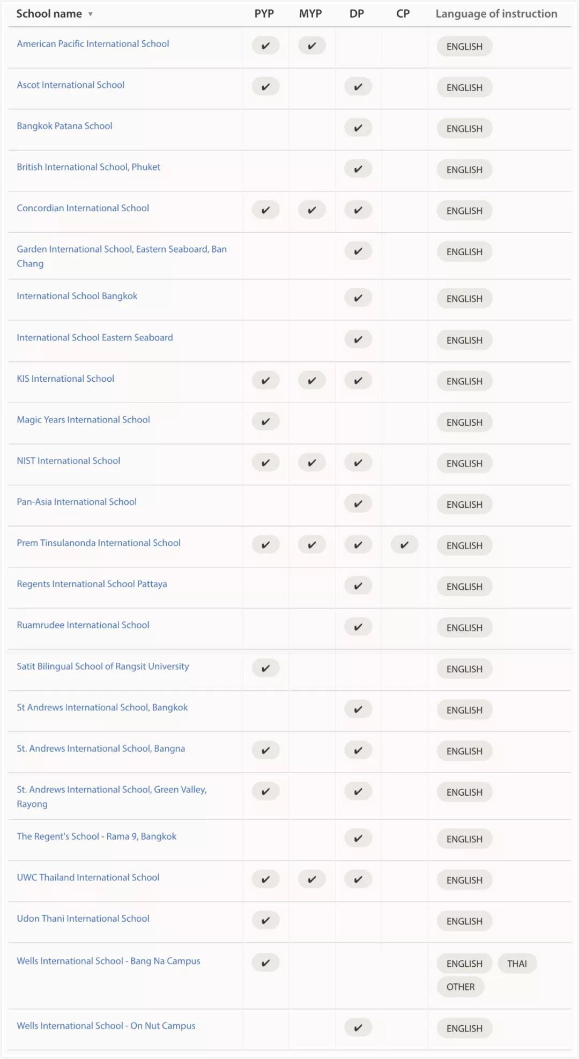Open Satit Bilingual School of Rangsit University
Viewport: 579px width, 1059px height.
103,666
